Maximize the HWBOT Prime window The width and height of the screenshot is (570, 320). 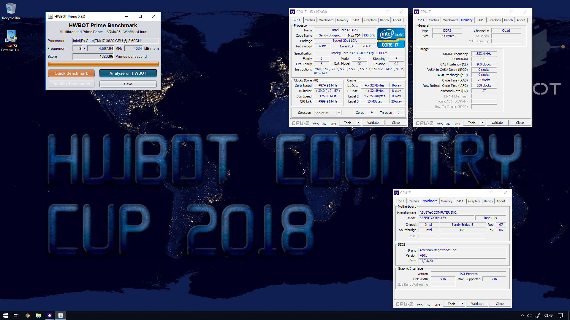140,16
